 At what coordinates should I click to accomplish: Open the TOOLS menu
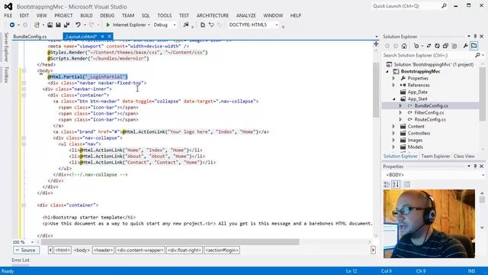coord(165,15)
